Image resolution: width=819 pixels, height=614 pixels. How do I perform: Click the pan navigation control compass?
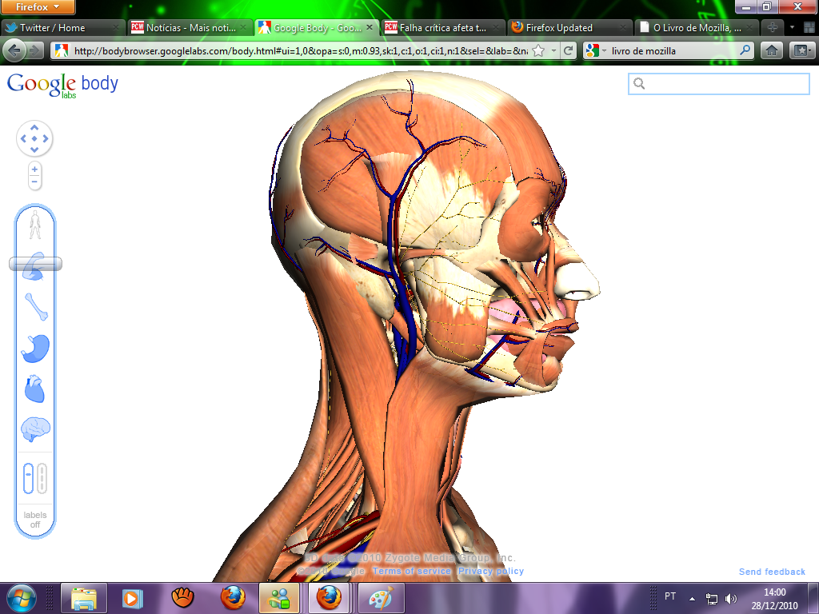[x=34, y=139]
